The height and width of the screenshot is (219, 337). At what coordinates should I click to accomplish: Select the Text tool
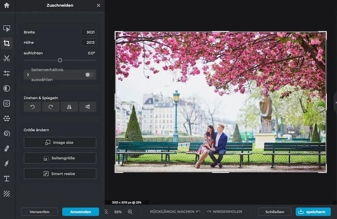click(6, 178)
